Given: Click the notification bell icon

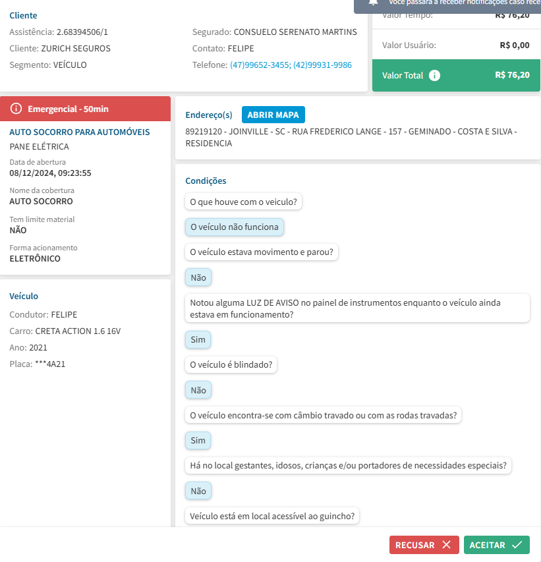Looking at the screenshot, I should pos(374,2).
